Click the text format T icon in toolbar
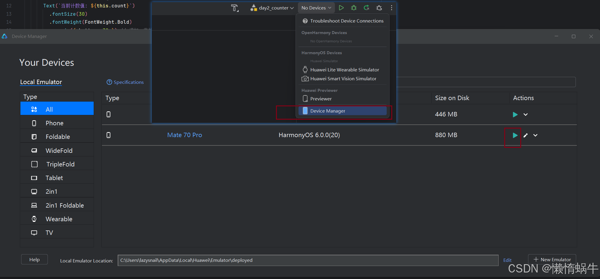600x279 pixels. (x=234, y=8)
